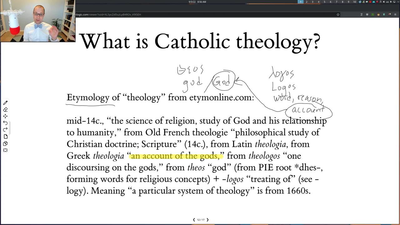Go to the next slide with the right chevron
This screenshot has height=225, width=400.
[207, 220]
